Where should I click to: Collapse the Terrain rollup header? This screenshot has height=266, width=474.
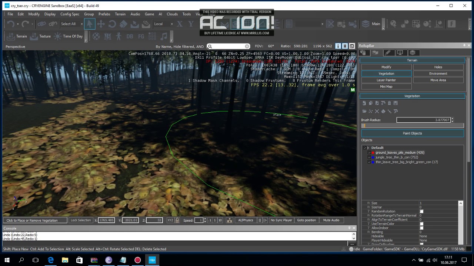pyautogui.click(x=412, y=60)
